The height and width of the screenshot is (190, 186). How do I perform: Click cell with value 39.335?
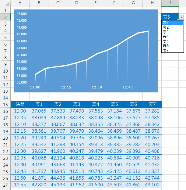(114, 145)
